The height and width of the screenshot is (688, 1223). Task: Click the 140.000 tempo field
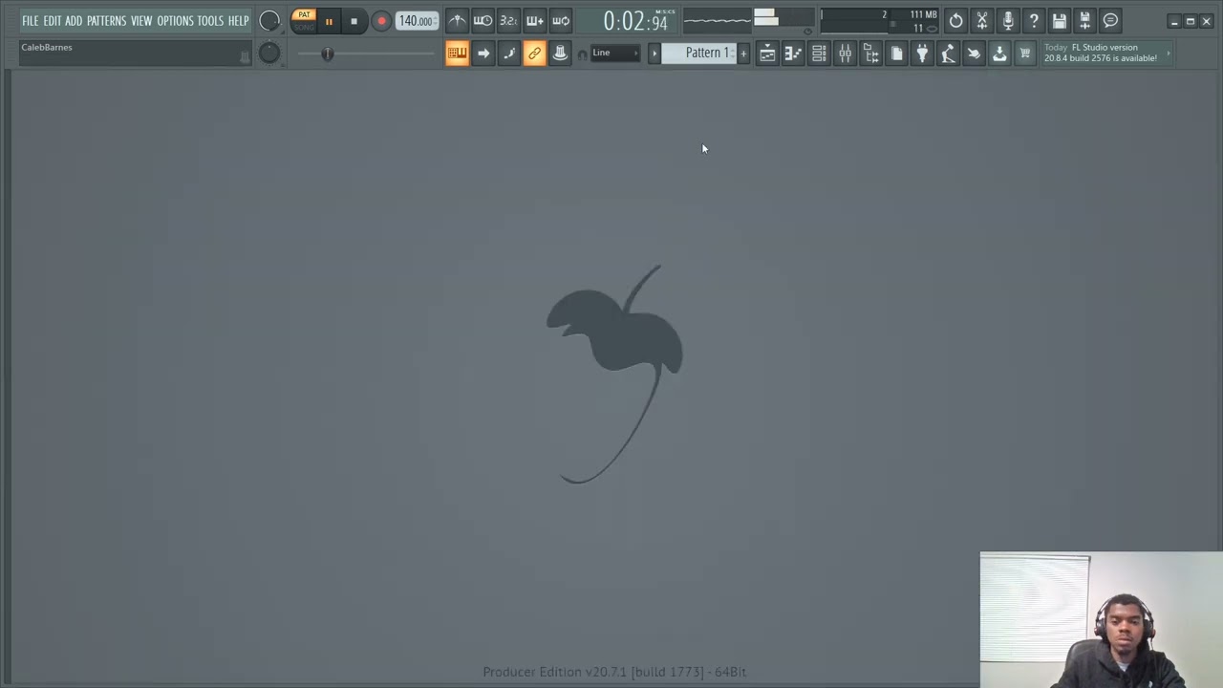[417, 21]
